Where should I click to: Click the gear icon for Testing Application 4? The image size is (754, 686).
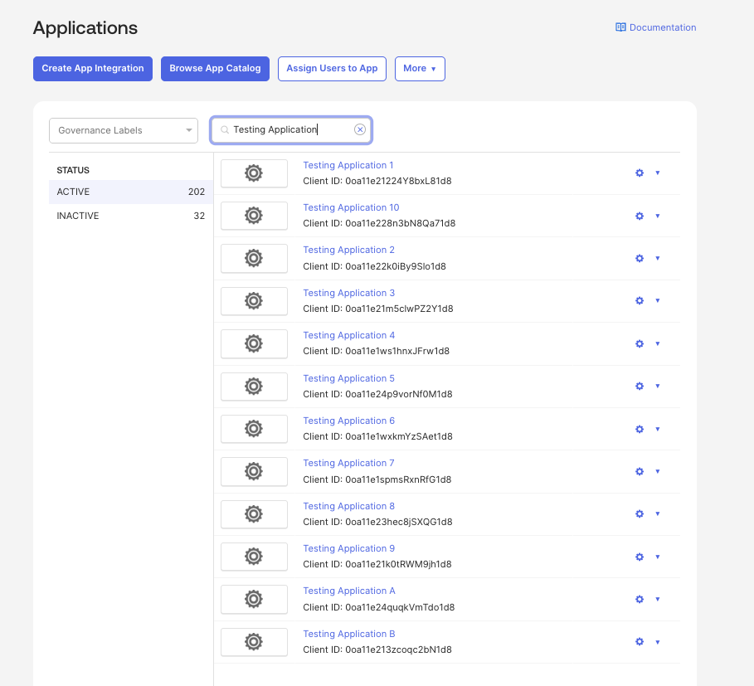click(639, 343)
